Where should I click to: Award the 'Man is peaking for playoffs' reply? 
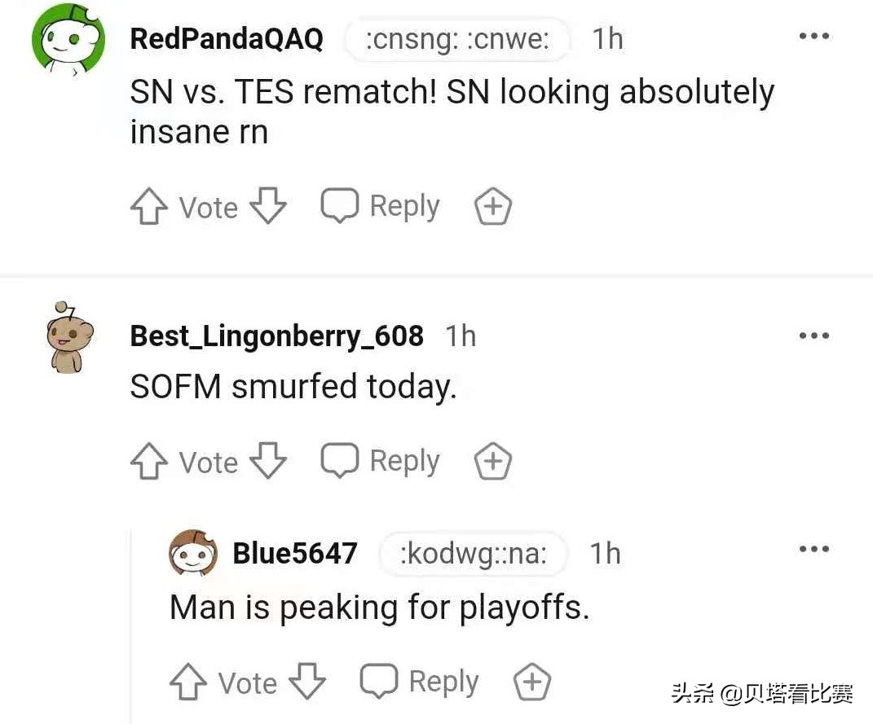[531, 682]
